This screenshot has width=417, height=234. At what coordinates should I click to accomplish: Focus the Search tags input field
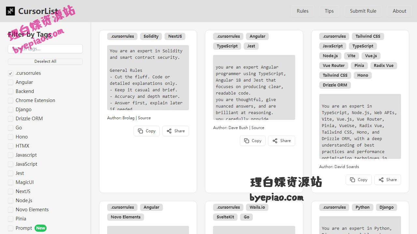(45, 49)
